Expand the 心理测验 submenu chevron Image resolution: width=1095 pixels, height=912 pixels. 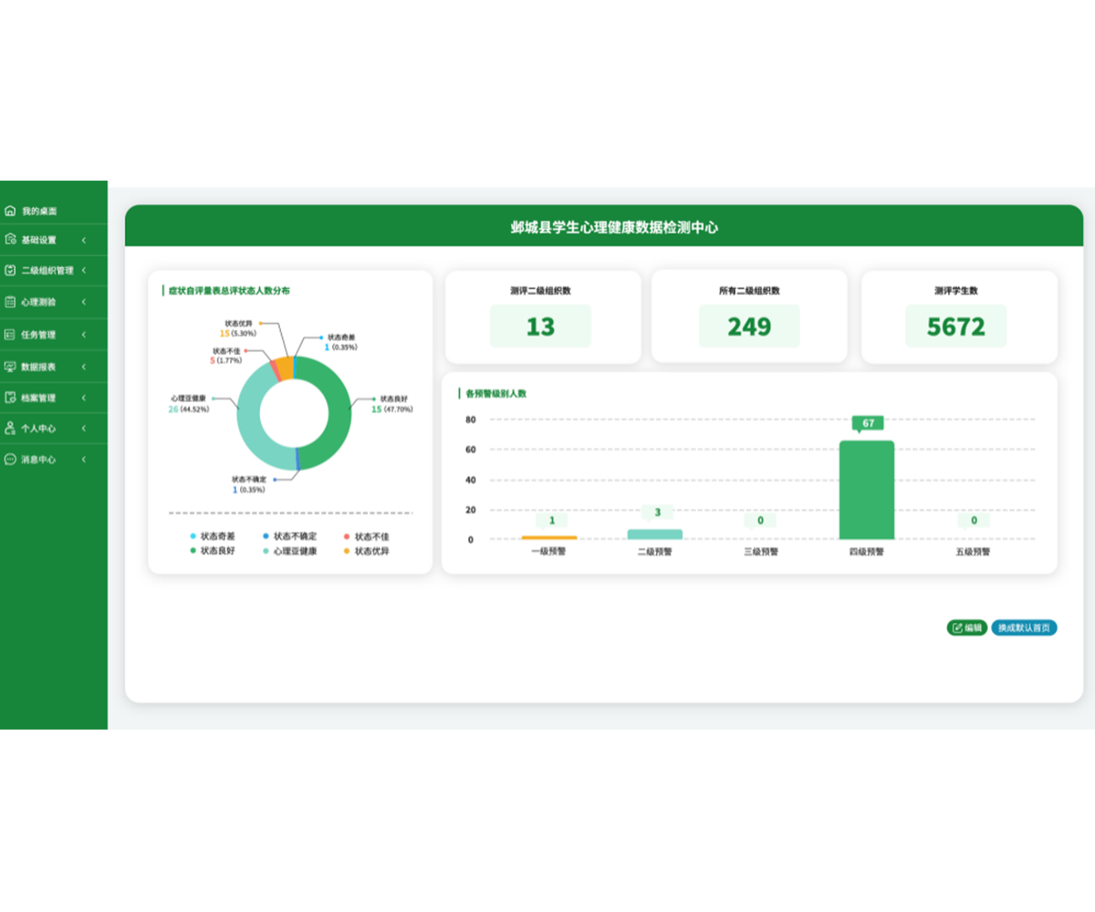[84, 302]
